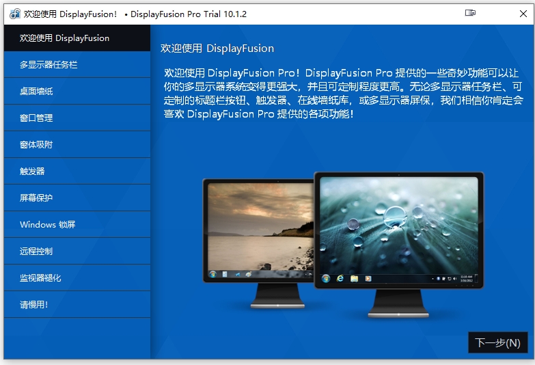Open the 窗体吸附 page
Viewport: 535px width, 365px height.
[77, 145]
